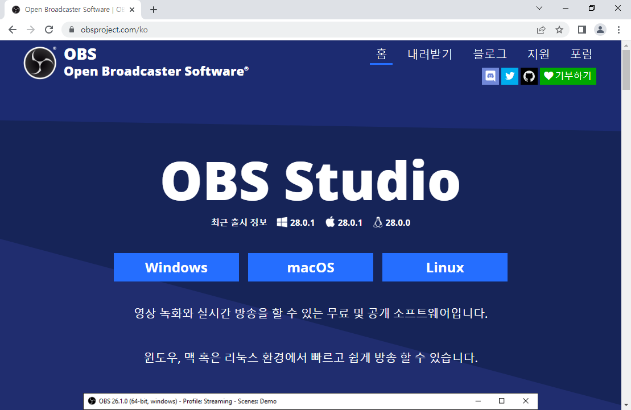This screenshot has height=410, width=631.
Task: Click the Apple logo release icon
Action: (330, 222)
